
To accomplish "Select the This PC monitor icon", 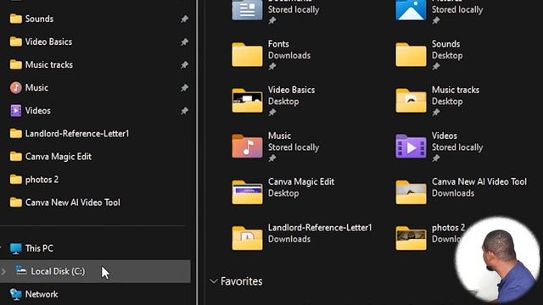I will coord(15,248).
